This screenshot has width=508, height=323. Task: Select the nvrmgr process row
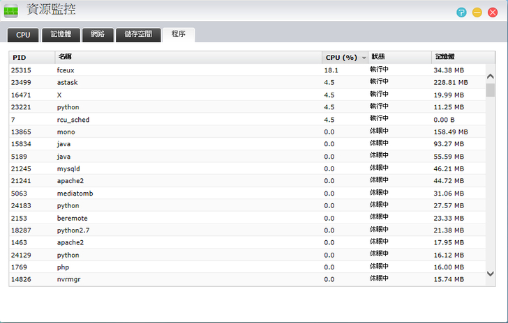(247, 279)
